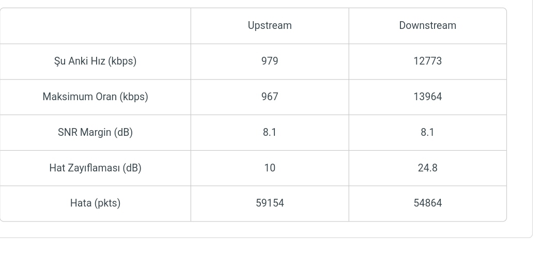This screenshot has width=558, height=268.
Task: Click the SNR Margin (dB) row label
Action: point(95,133)
